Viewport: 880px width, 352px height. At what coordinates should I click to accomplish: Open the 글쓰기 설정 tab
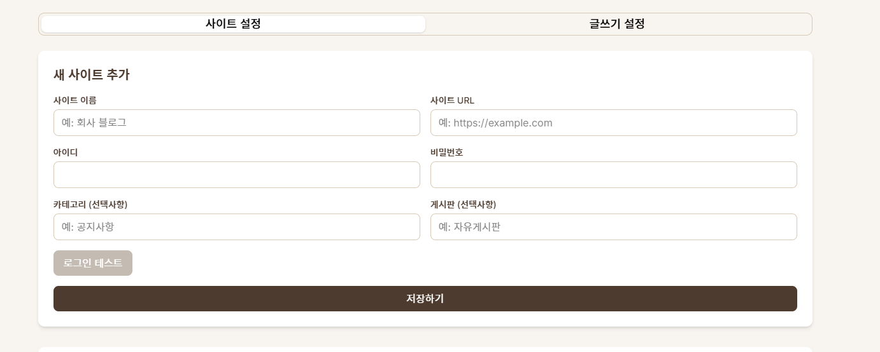coord(617,24)
